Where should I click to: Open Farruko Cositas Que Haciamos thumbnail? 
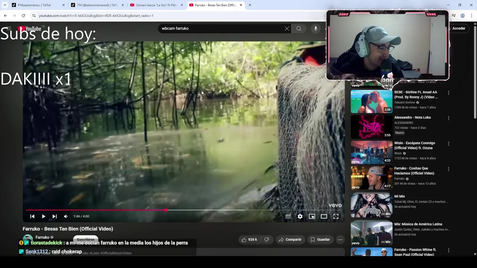click(x=371, y=178)
